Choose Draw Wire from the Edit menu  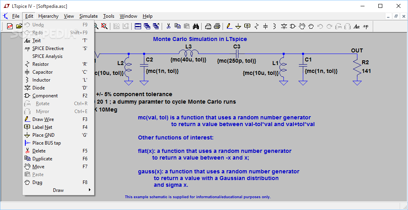coord(58,119)
